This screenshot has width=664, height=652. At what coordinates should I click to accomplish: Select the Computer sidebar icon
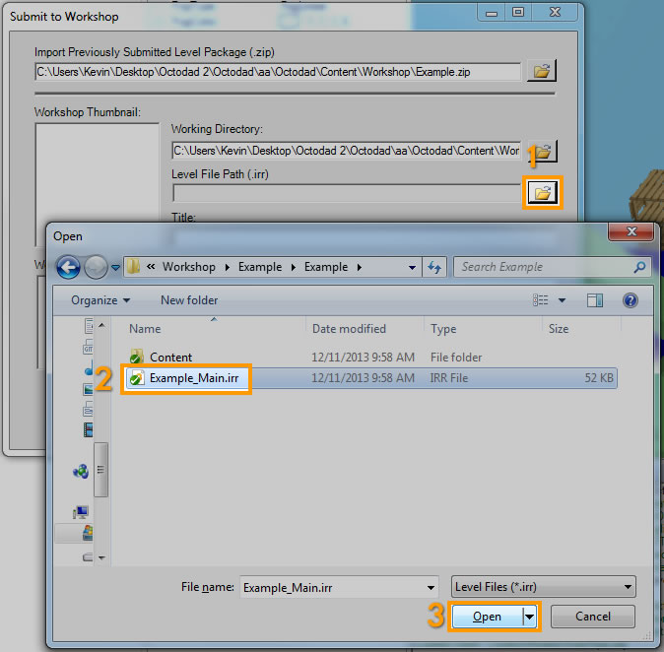point(80,512)
